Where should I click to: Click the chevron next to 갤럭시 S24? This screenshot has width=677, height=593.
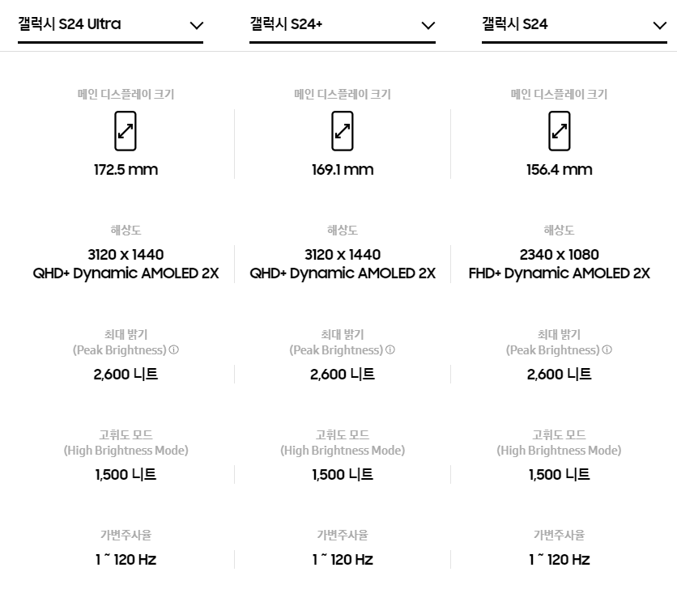click(x=660, y=25)
